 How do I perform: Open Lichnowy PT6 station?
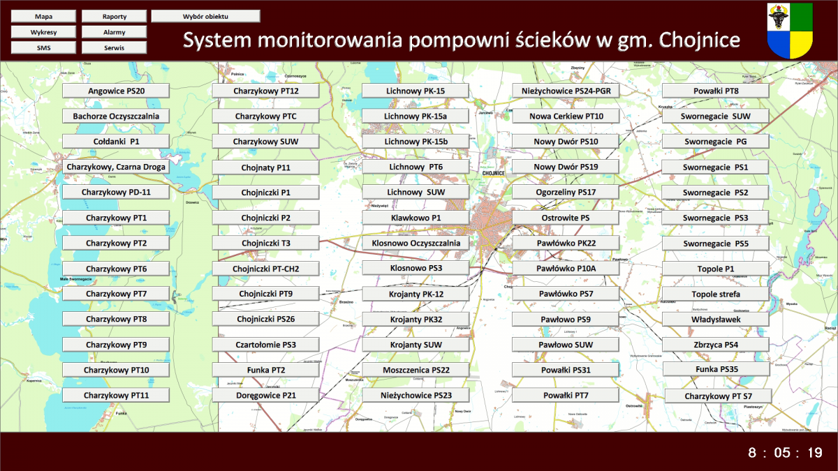point(416,167)
